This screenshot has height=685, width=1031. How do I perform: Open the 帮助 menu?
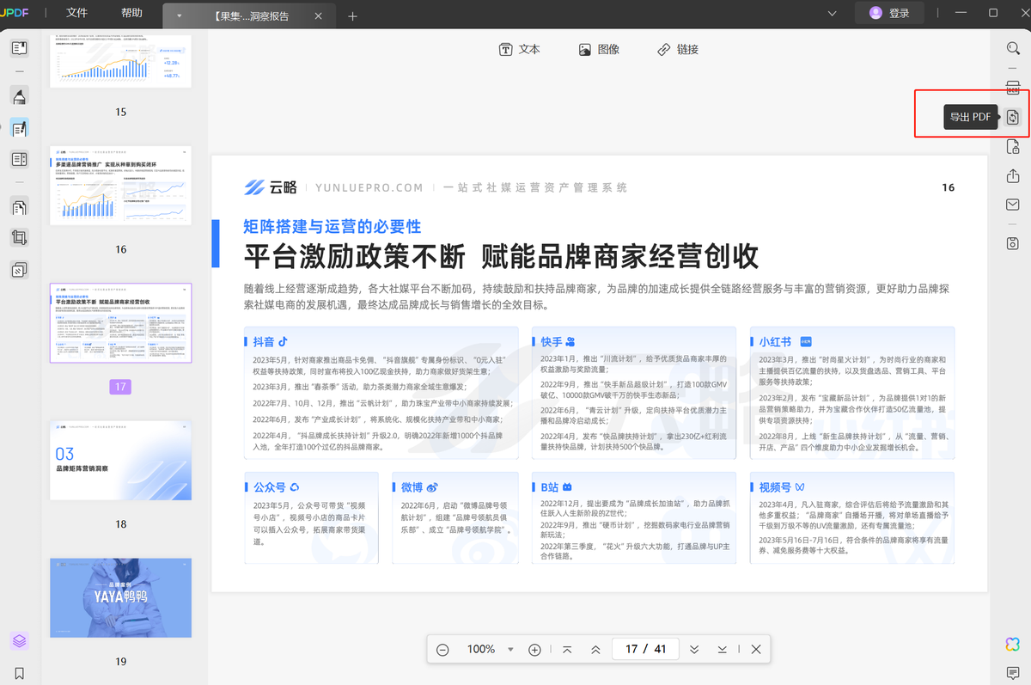point(132,13)
